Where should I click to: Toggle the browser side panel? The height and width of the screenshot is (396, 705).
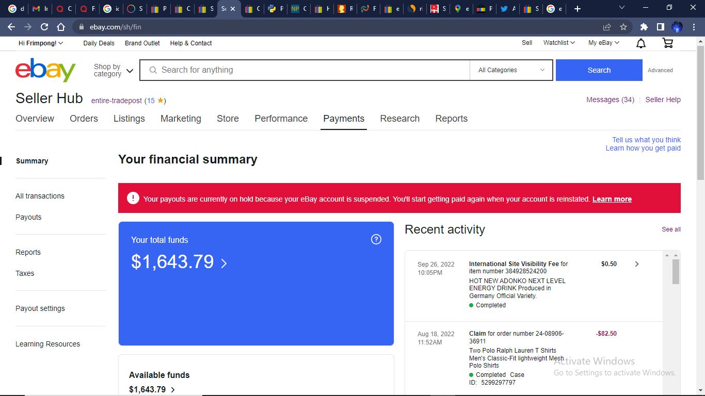[660, 27]
